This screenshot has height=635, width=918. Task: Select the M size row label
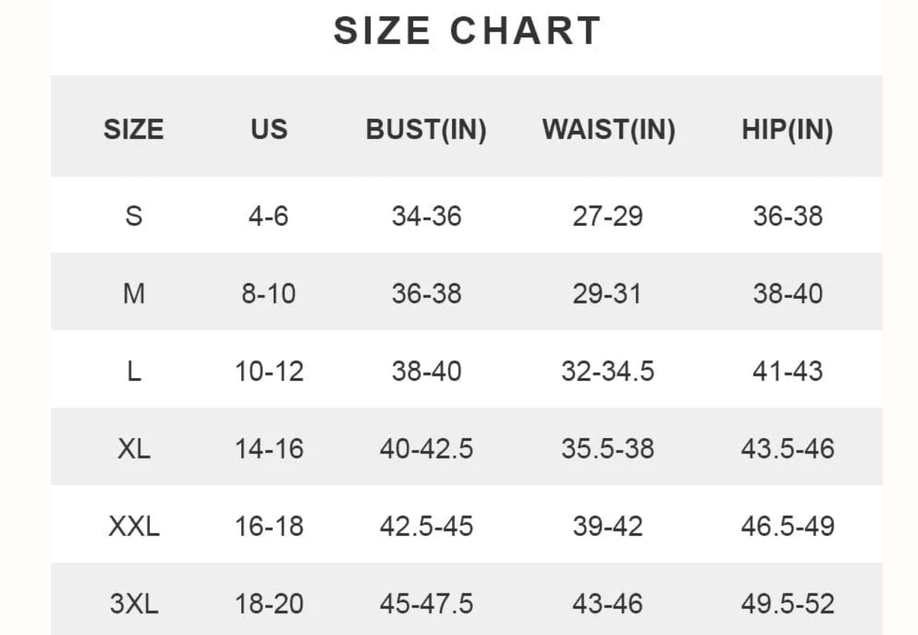click(x=134, y=293)
